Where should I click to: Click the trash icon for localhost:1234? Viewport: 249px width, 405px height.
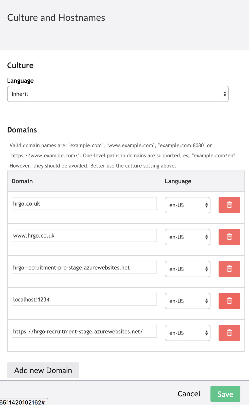pyautogui.click(x=229, y=301)
